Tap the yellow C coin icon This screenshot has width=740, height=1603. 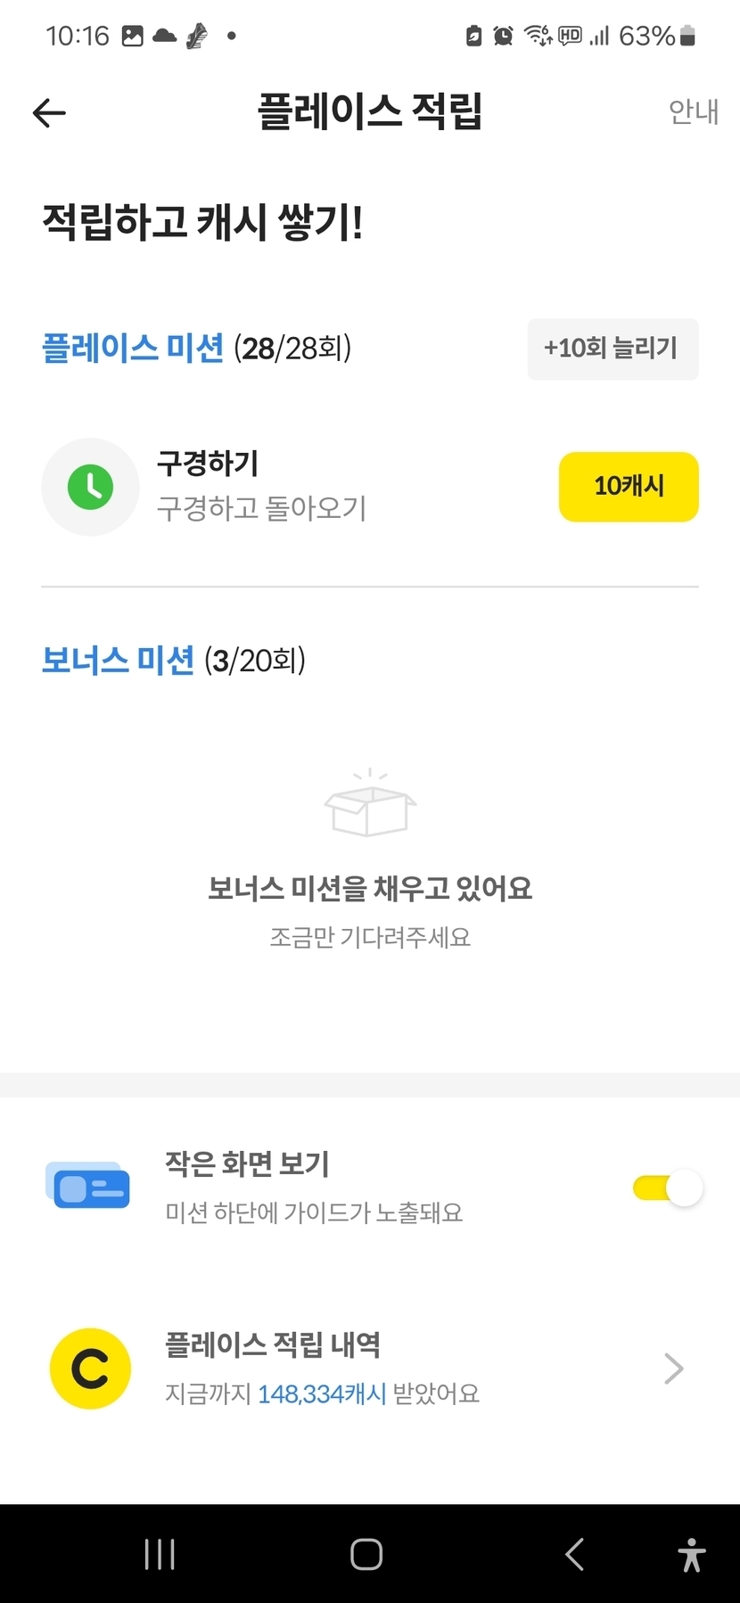90,1369
